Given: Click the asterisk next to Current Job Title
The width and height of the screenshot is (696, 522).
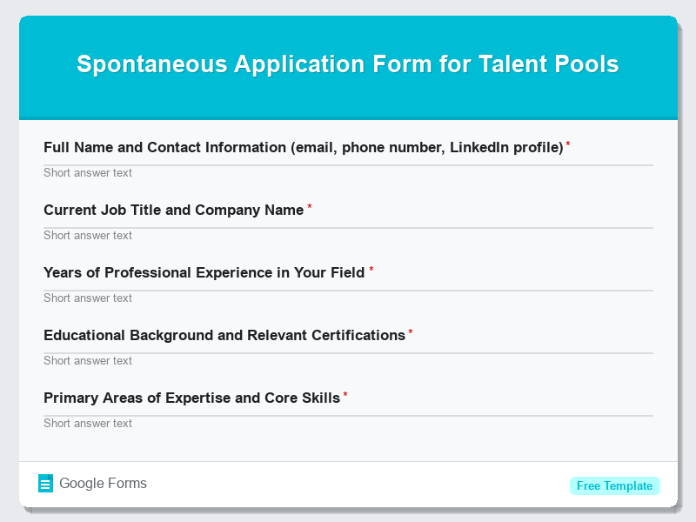Looking at the screenshot, I should tap(309, 205).
